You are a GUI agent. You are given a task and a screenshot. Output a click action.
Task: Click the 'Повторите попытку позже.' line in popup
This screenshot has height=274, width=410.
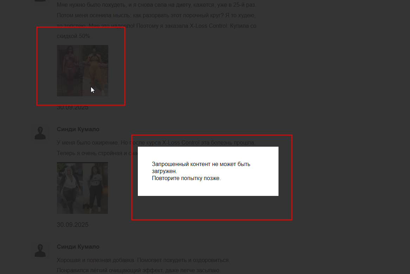[186, 178]
